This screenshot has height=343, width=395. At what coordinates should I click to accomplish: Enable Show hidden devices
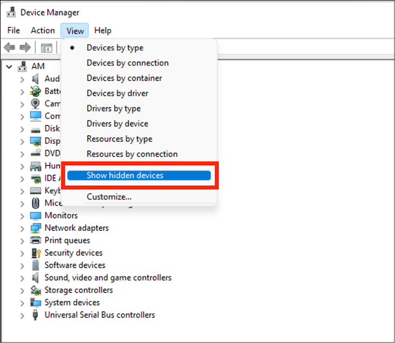pyautogui.click(x=139, y=175)
